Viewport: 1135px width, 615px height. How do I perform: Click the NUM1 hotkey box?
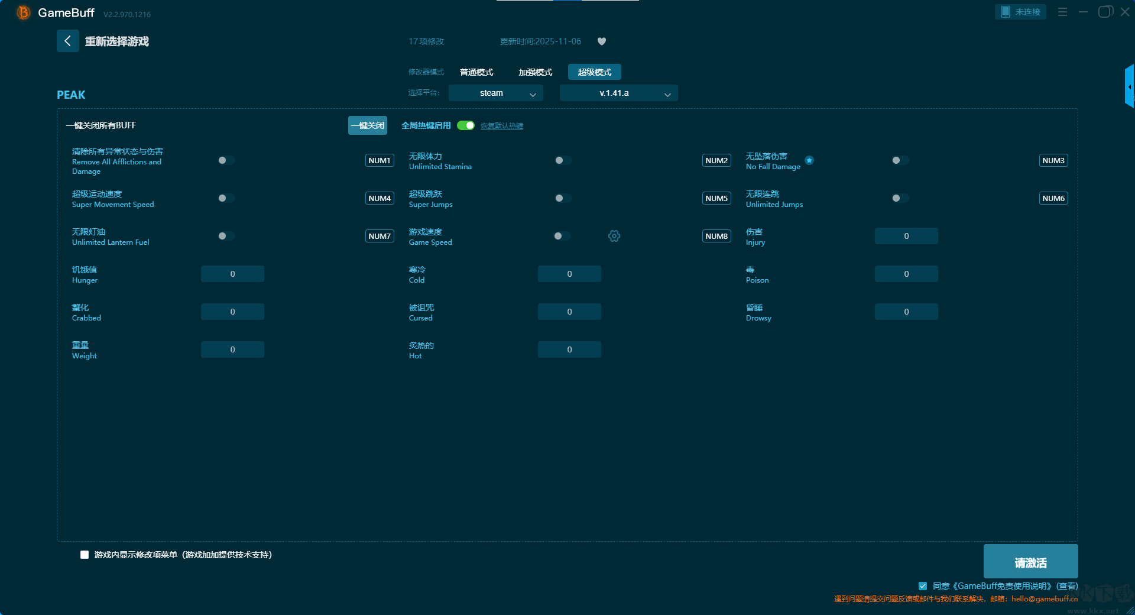tap(380, 160)
